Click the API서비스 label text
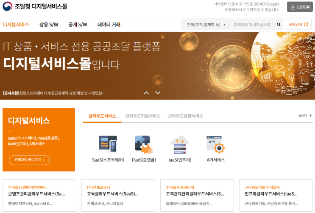Image resolution: width=315 pixels, height=213 pixels. click(215, 160)
